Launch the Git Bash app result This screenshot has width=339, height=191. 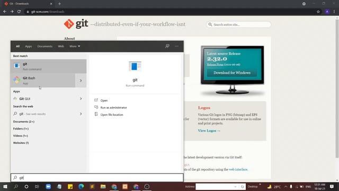click(43, 80)
